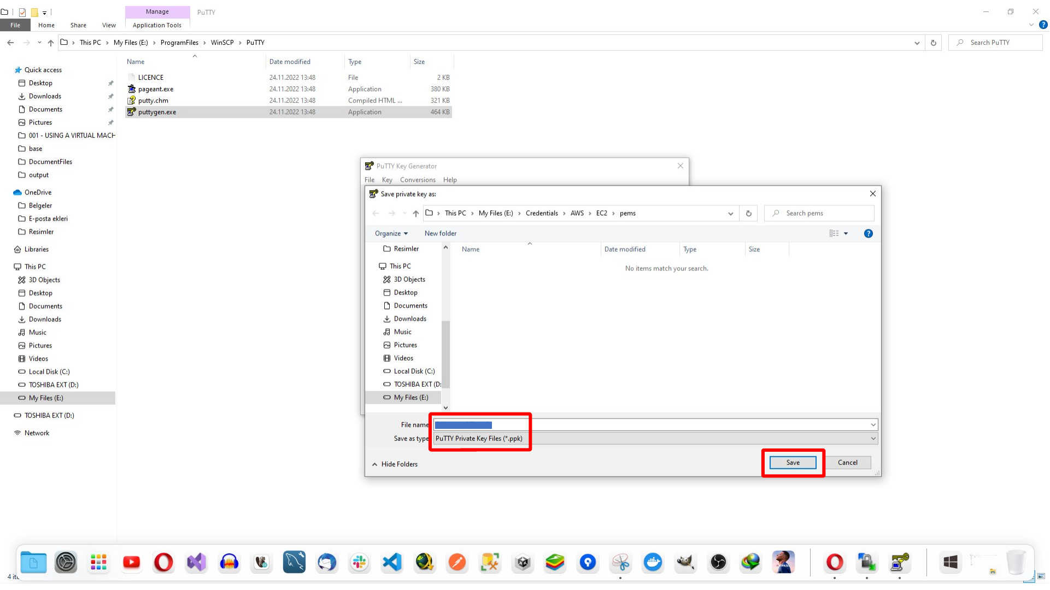Viewport: 1050px width, 590px height.
Task: Go up a level in File Explorer
Action: tap(51, 43)
